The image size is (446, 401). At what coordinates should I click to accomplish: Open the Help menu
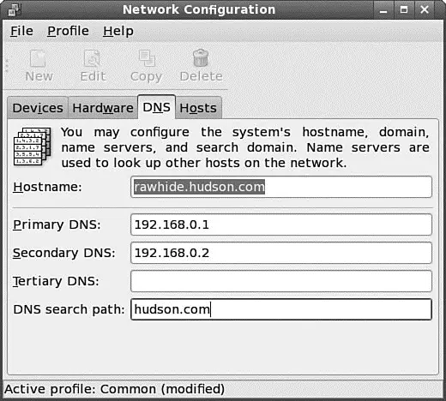coord(118,31)
